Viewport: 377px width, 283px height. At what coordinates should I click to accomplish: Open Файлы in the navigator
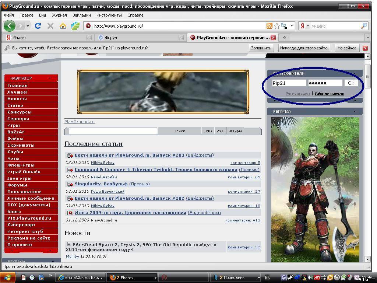point(31,139)
